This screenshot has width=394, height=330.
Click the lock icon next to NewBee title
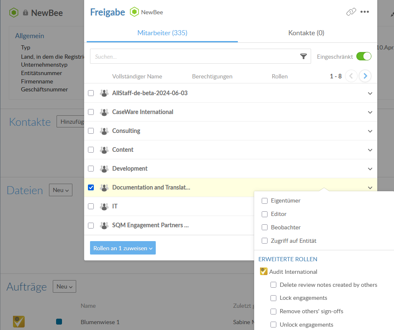pos(26,13)
